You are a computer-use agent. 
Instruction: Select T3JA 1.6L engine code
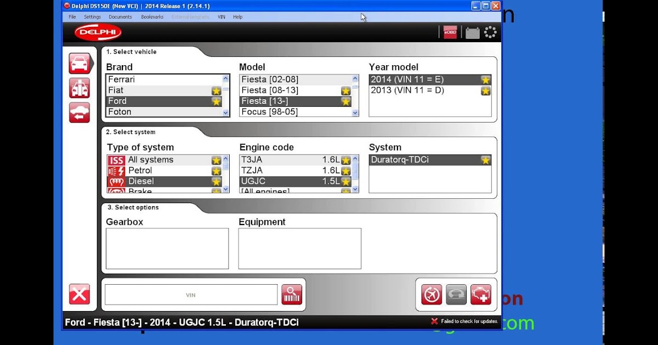coord(296,160)
